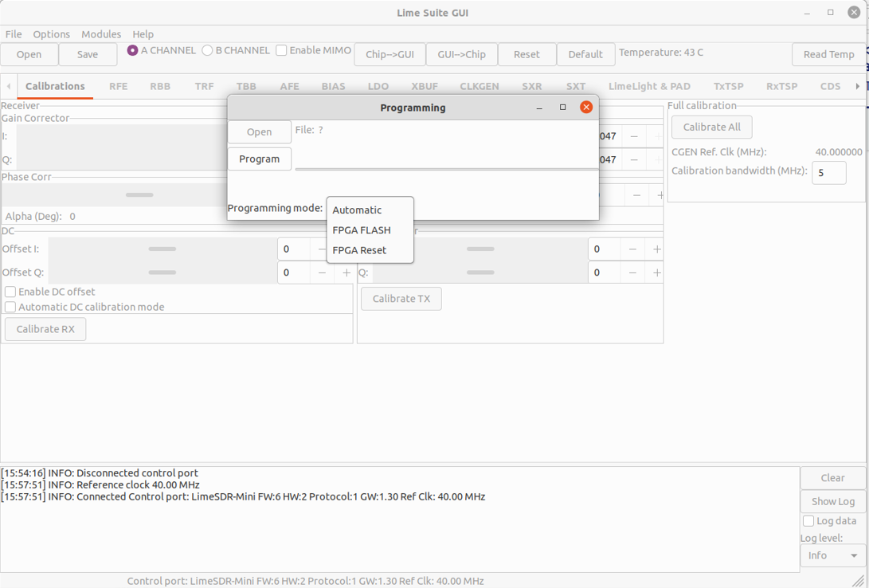869x588 pixels.
Task: Switch to the TBB tab
Action: tap(246, 87)
